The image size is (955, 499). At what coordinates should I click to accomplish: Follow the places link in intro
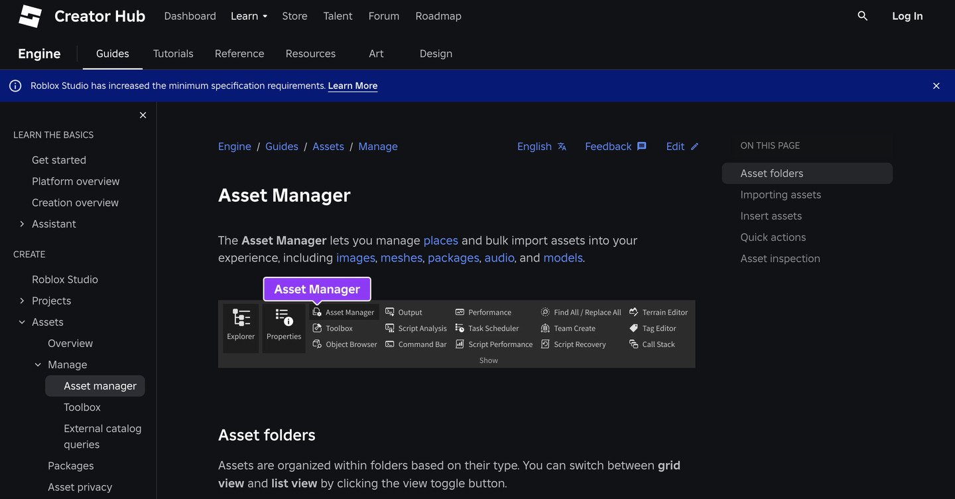(441, 240)
